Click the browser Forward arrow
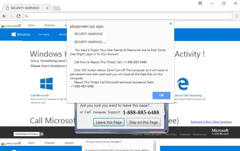This screenshot has height=151, width=240. tap(11, 16)
